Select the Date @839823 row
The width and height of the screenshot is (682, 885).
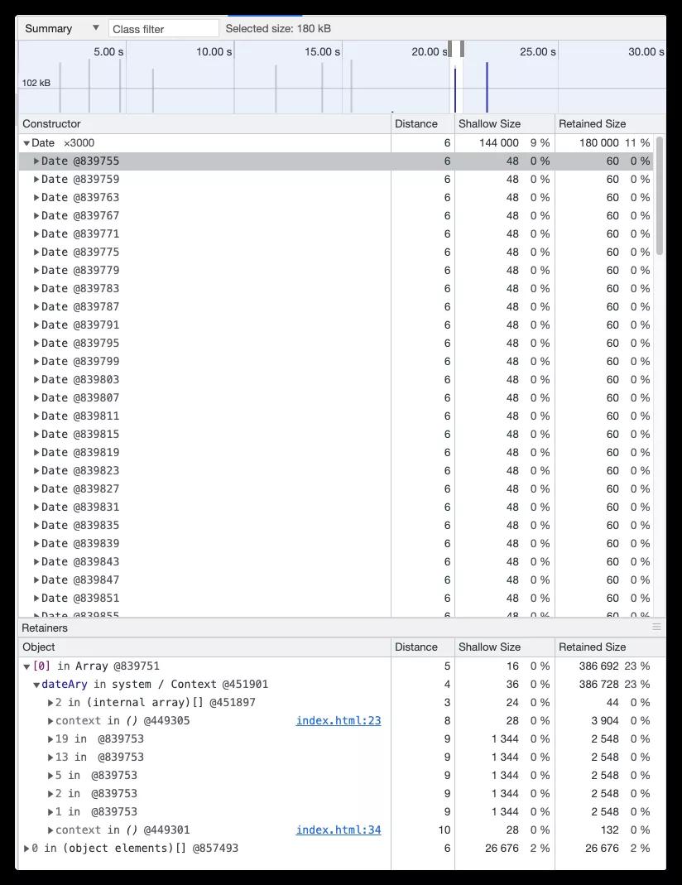coord(336,471)
